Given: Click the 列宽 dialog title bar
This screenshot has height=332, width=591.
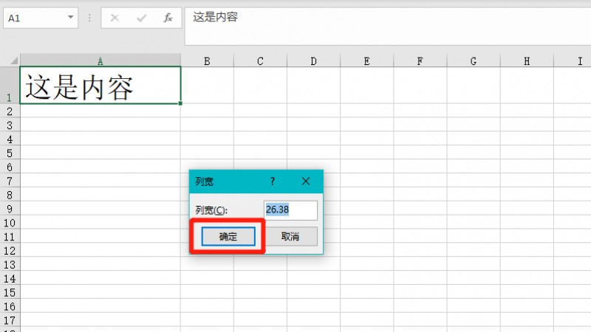Looking at the screenshot, I should point(256,181).
